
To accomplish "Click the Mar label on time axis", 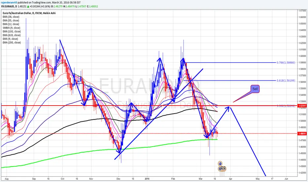I will (x=201, y=179).
